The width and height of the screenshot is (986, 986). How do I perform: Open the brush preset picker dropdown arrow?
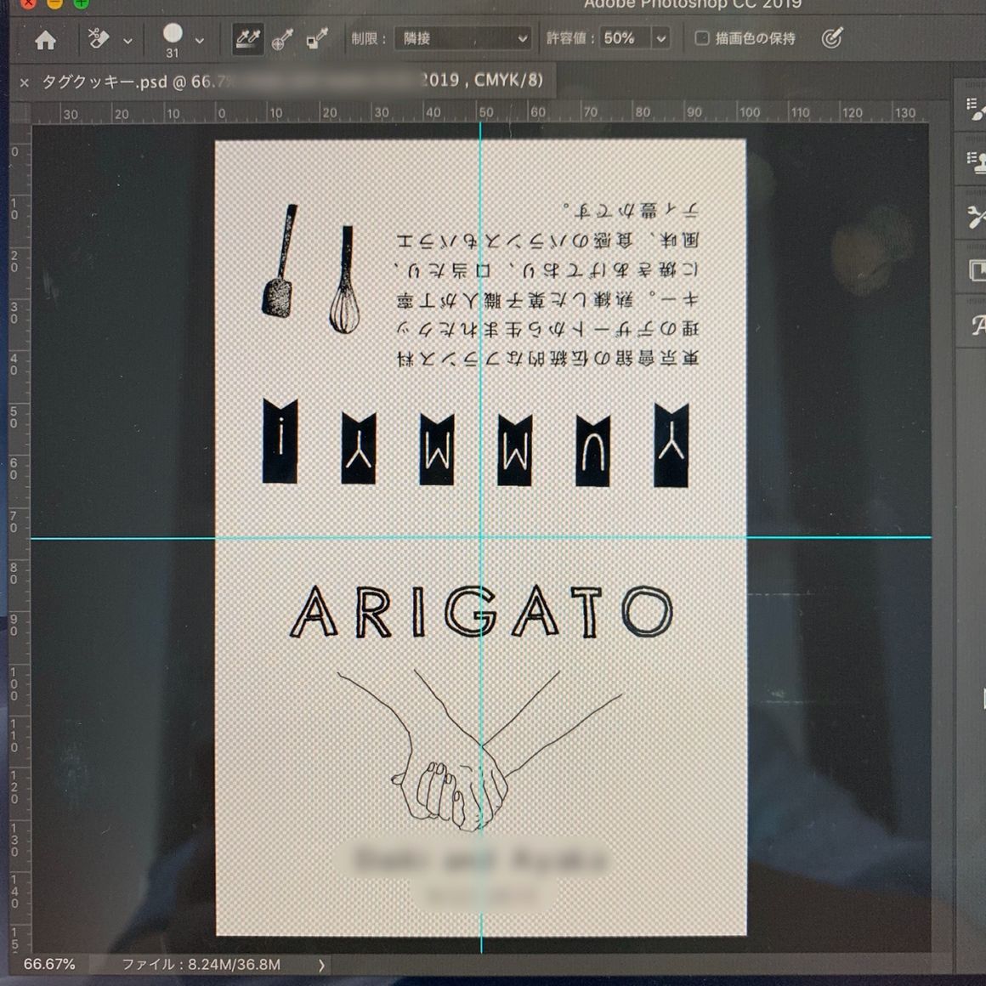point(199,41)
